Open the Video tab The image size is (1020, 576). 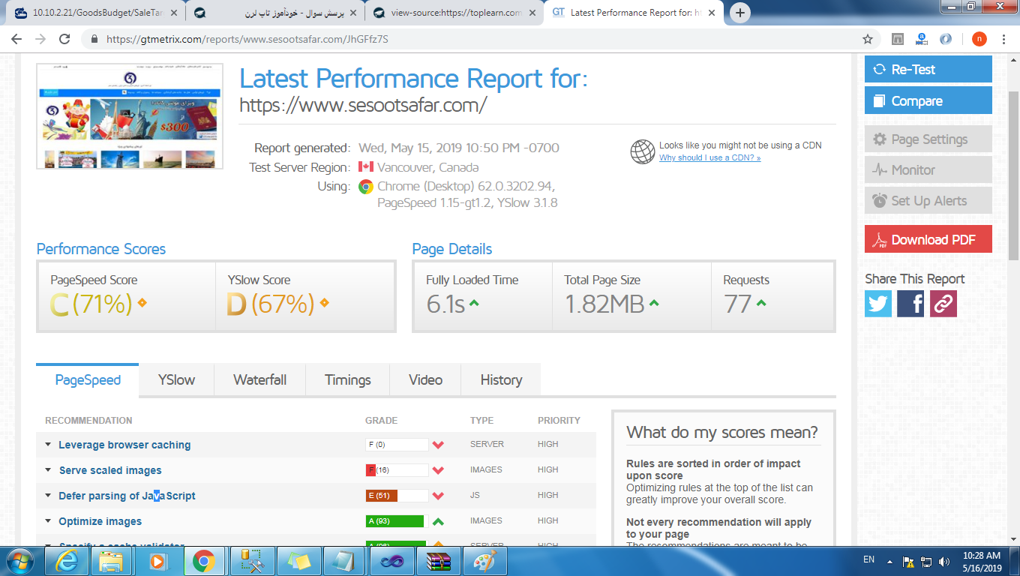(x=425, y=380)
